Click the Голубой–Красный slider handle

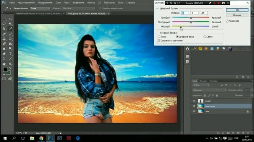[191, 18]
